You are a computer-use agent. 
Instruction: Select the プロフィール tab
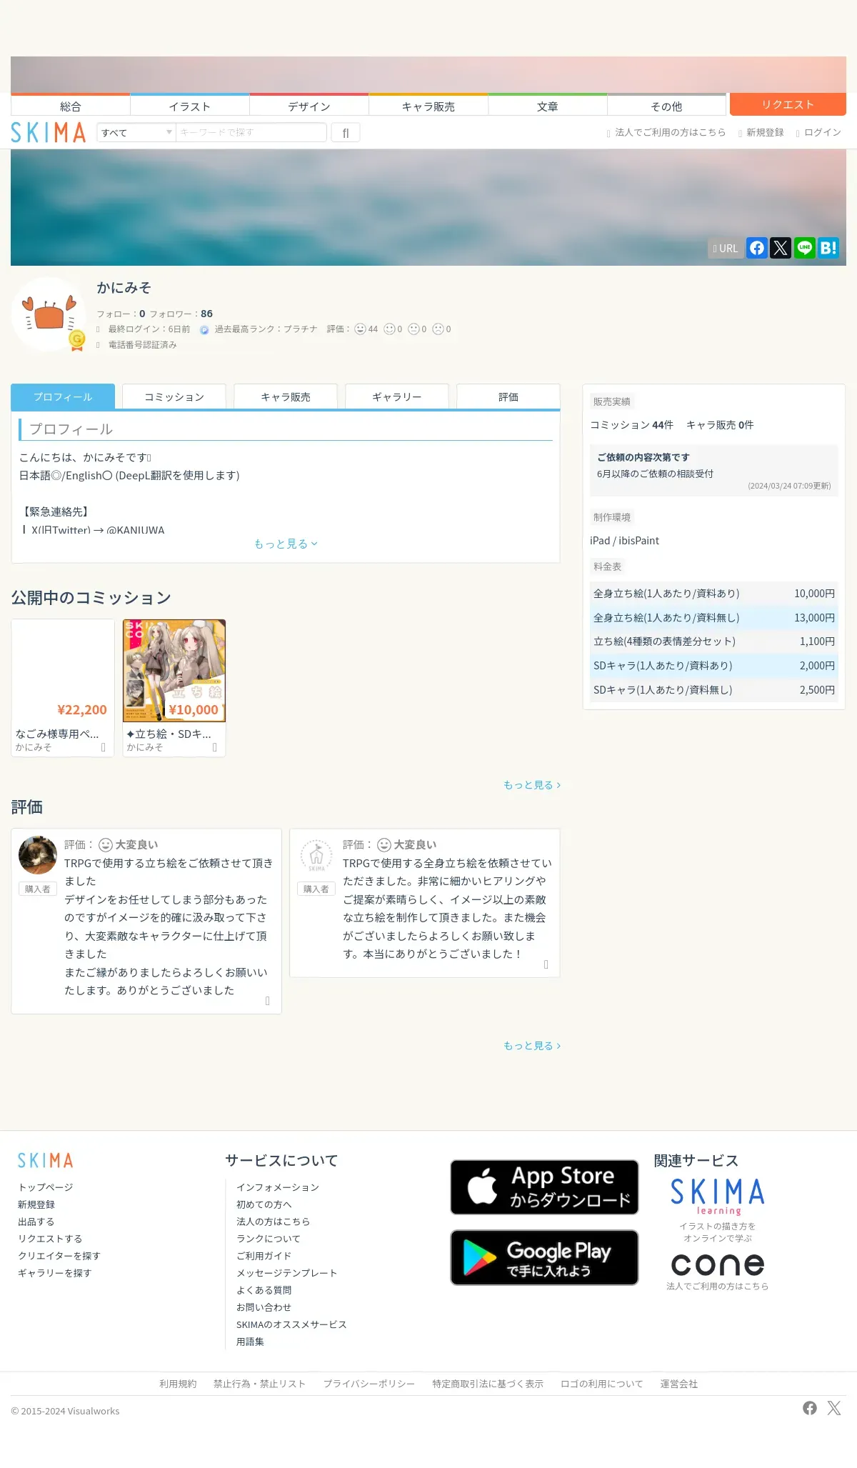pyautogui.click(x=63, y=396)
